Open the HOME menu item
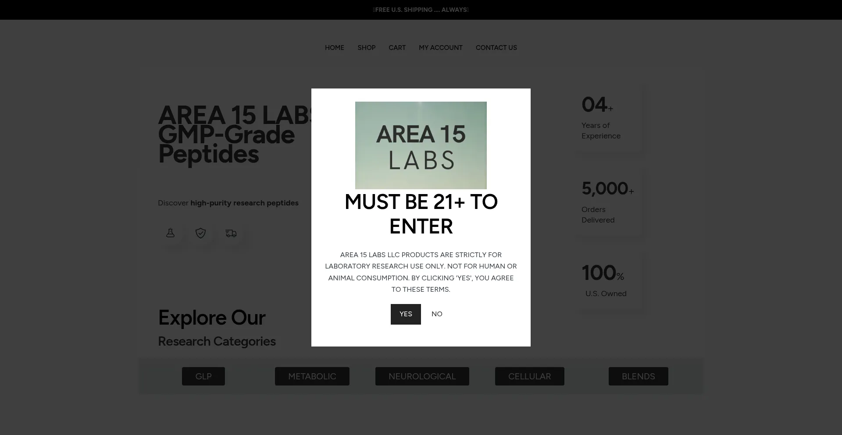Viewport: 842px width, 435px height. (335, 48)
